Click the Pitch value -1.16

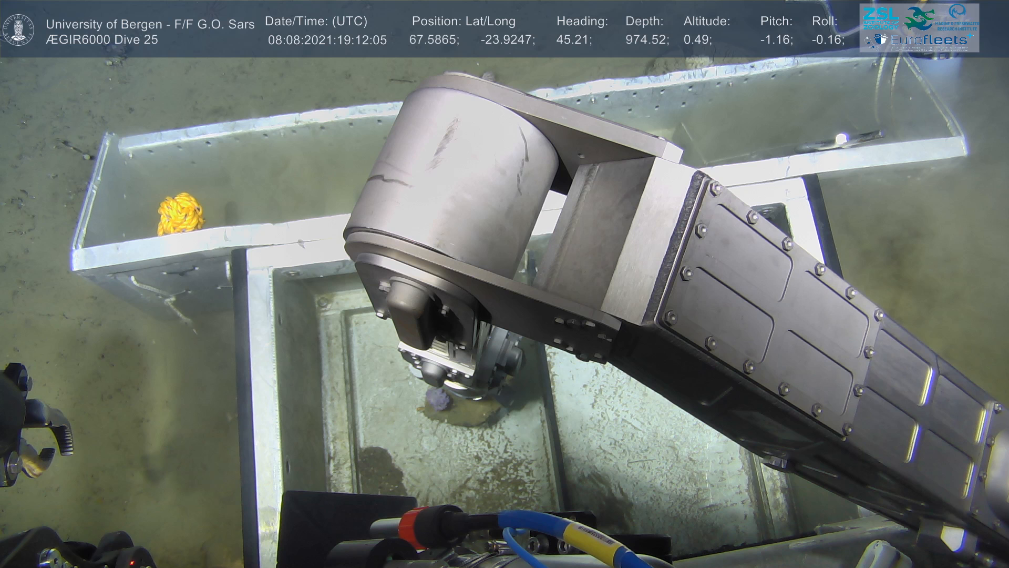point(776,40)
